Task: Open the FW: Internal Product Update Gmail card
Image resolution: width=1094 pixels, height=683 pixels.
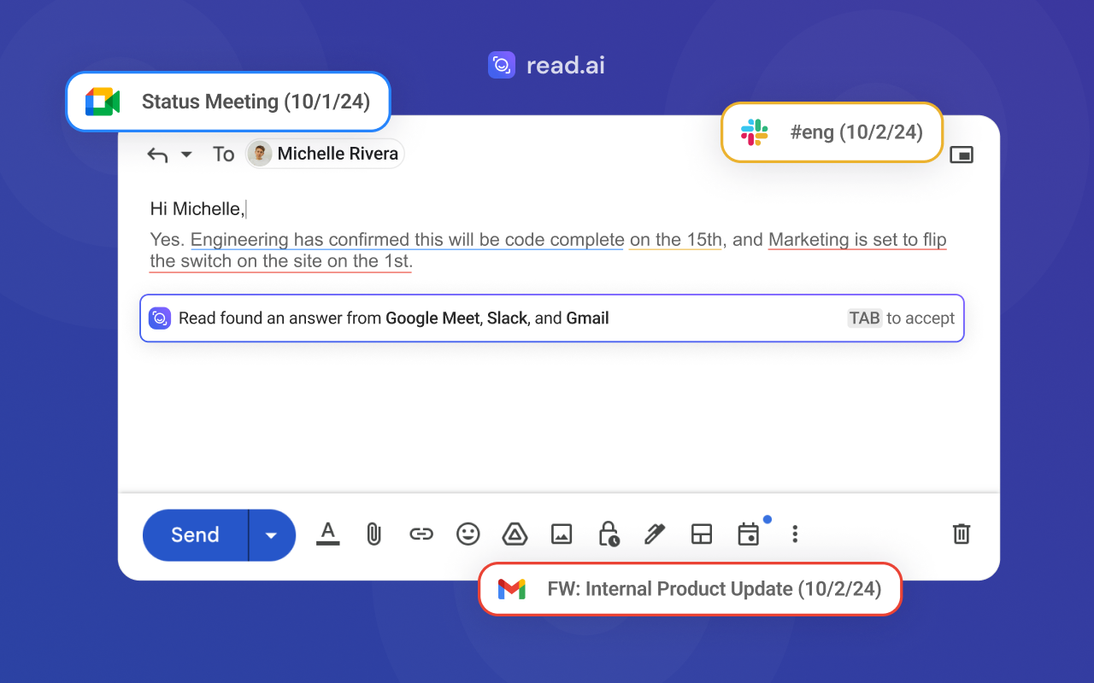Action: click(x=690, y=589)
